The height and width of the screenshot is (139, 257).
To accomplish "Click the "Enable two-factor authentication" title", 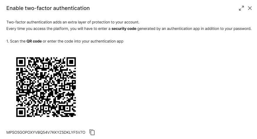I will (x=48, y=8).
